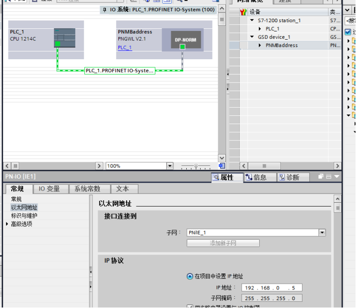Open the PLC_1 link under PNGWL V2.1

pos(124,47)
